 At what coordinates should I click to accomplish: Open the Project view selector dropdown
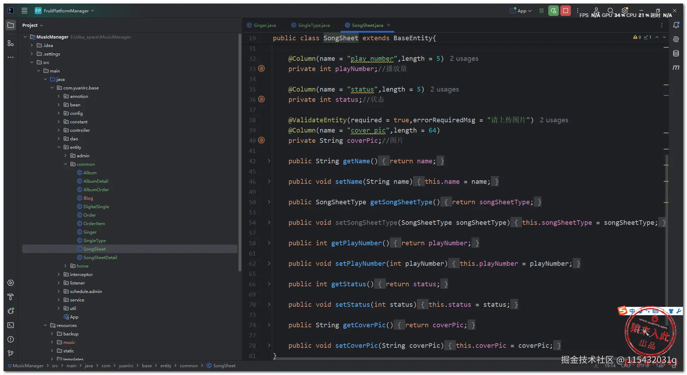click(33, 25)
